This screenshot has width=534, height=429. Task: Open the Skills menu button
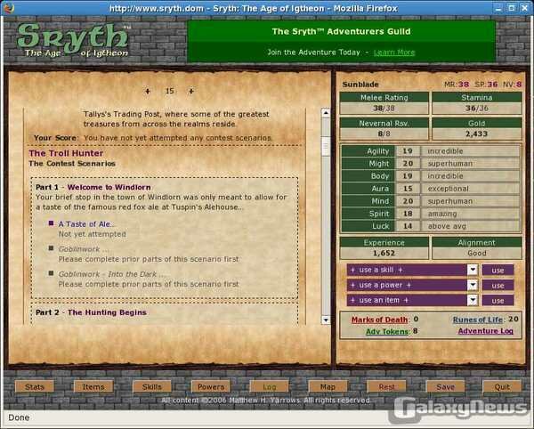(x=152, y=387)
